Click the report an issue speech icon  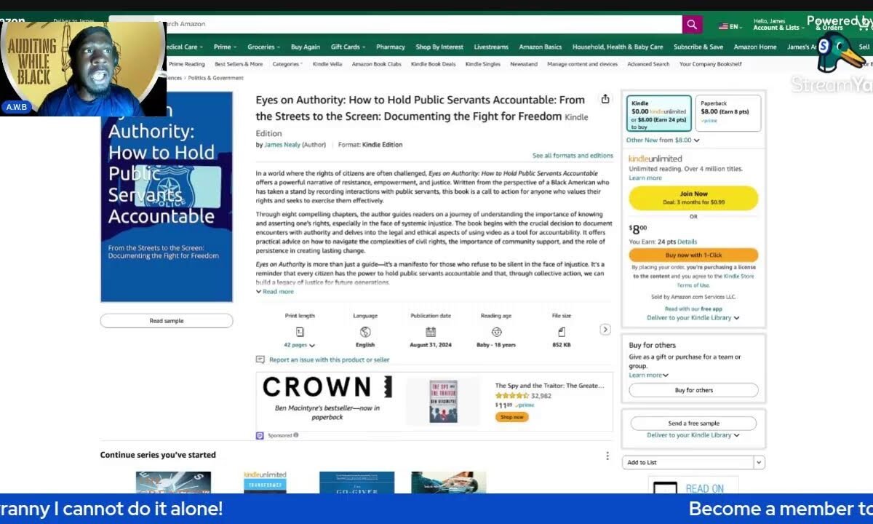coord(260,360)
